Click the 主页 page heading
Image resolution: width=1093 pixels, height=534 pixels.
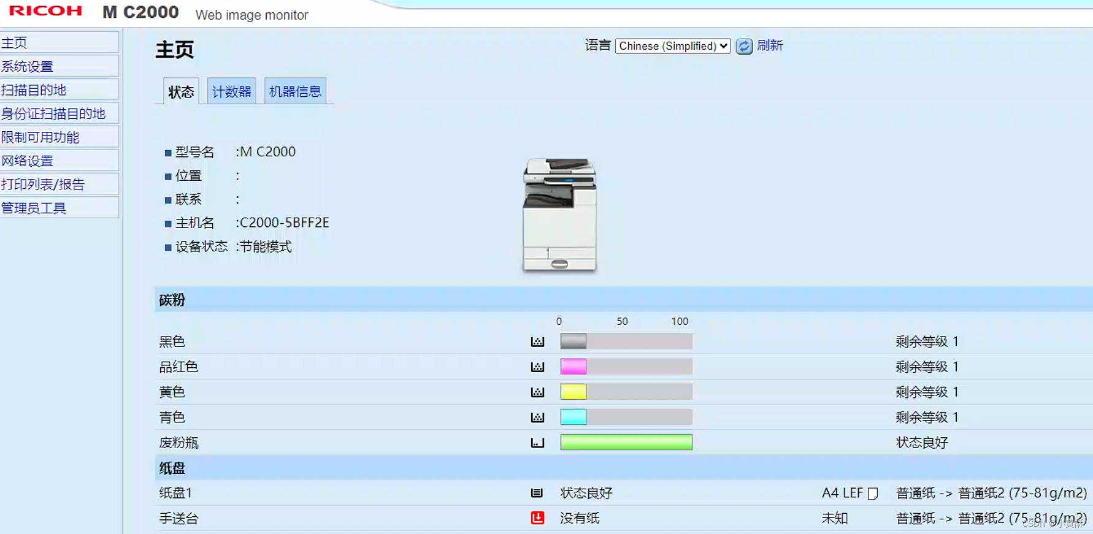pos(175,49)
